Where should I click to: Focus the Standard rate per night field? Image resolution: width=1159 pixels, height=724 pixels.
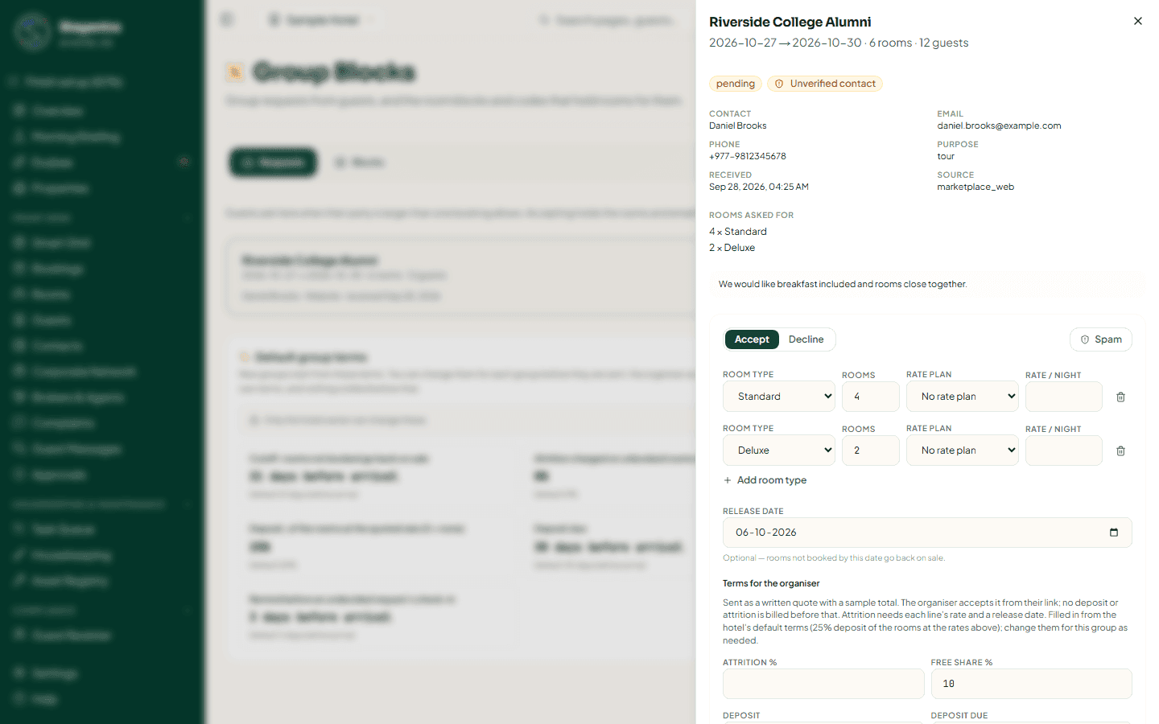tap(1064, 397)
